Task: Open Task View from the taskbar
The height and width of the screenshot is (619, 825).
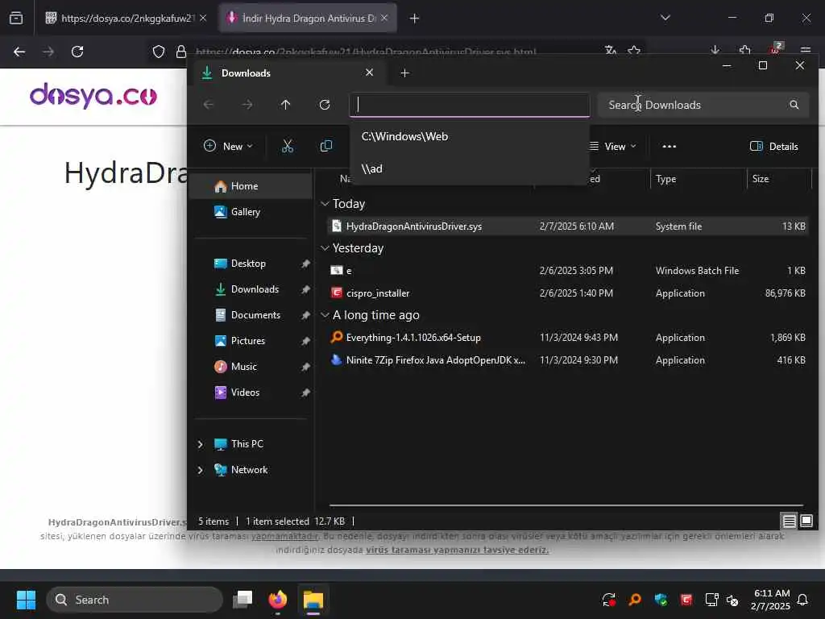Action: [243, 600]
